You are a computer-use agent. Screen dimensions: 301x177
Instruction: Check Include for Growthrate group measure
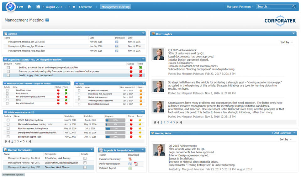(x=7, y=90)
